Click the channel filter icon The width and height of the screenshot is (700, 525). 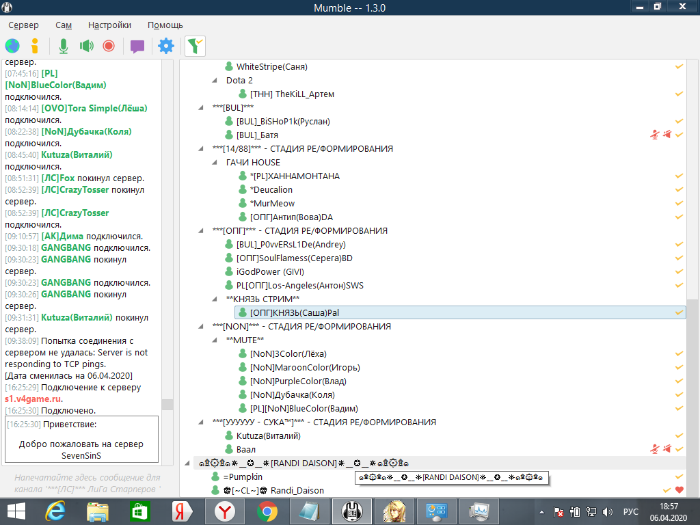click(x=195, y=46)
